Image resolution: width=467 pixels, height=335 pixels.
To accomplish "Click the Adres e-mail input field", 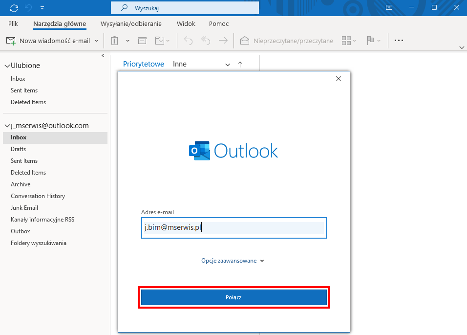I will click(x=234, y=228).
